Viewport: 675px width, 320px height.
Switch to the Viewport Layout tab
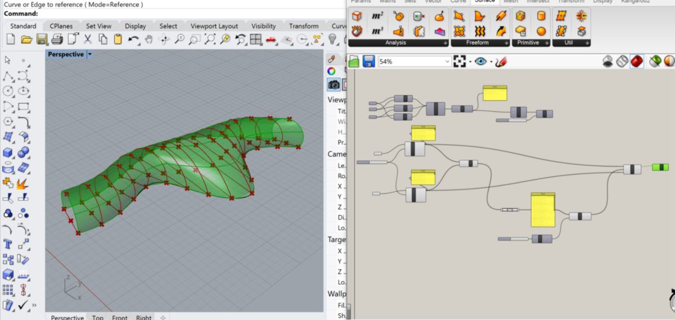(214, 26)
